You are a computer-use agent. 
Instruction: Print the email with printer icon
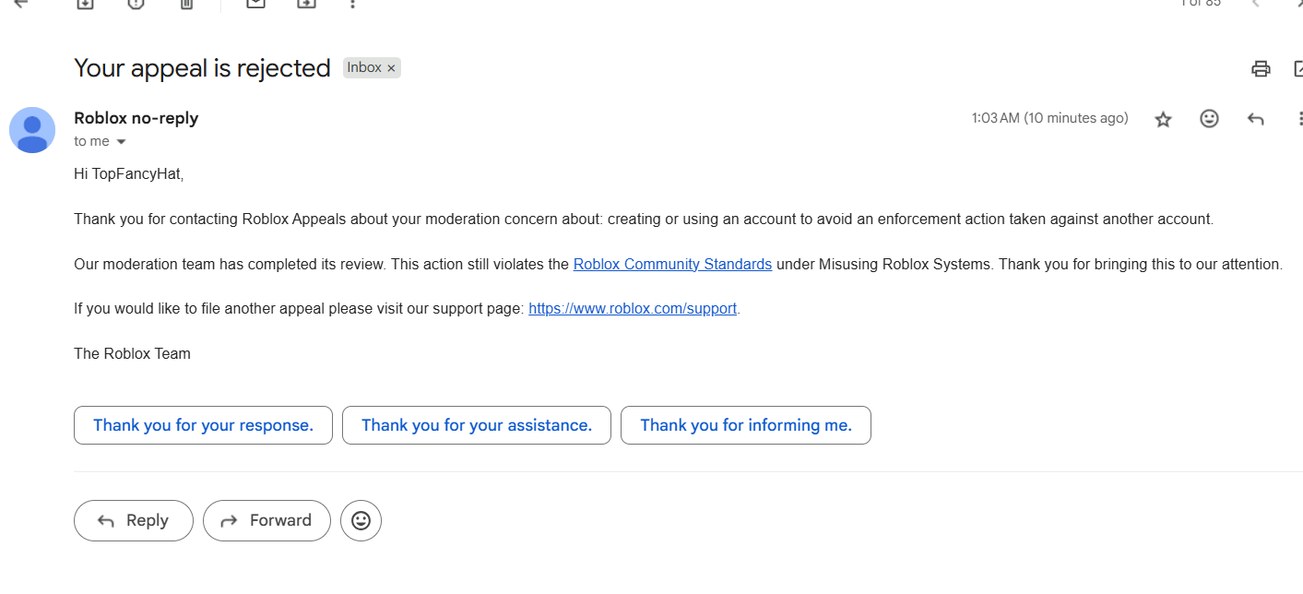tap(1261, 68)
